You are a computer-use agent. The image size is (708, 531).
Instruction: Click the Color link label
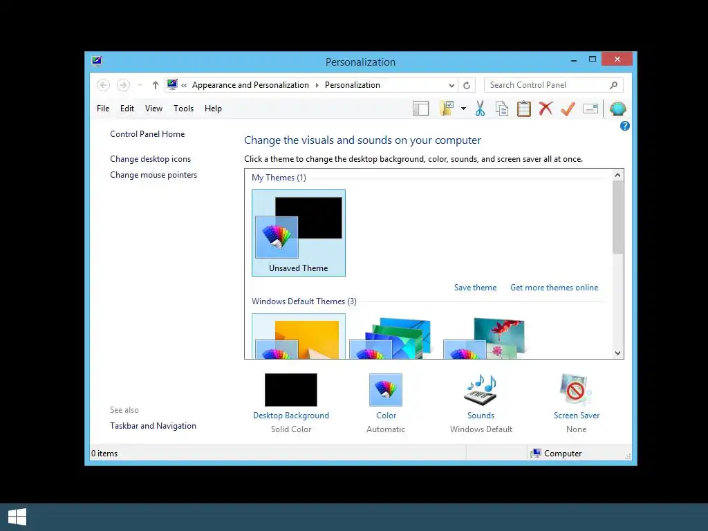pyautogui.click(x=386, y=416)
